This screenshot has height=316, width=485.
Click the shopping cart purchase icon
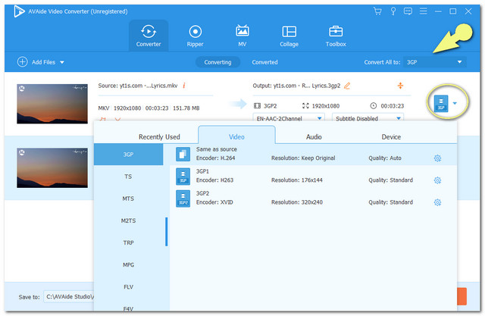point(377,11)
